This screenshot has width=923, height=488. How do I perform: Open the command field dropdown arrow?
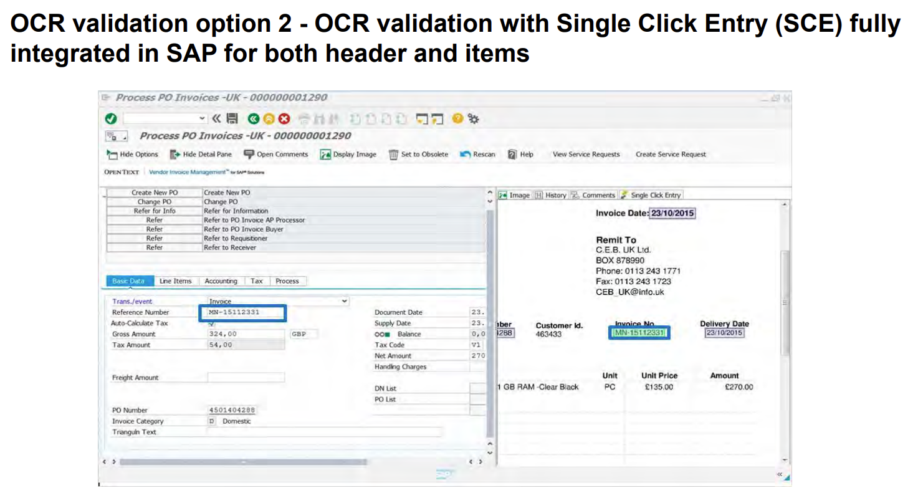coord(203,118)
